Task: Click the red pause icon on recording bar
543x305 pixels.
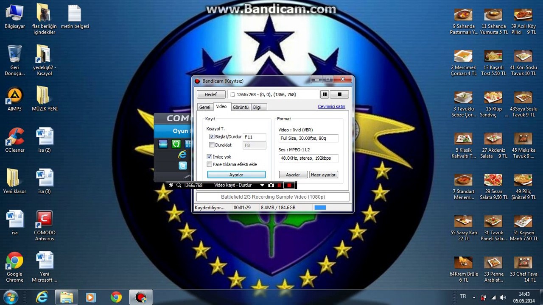Action: [279, 185]
